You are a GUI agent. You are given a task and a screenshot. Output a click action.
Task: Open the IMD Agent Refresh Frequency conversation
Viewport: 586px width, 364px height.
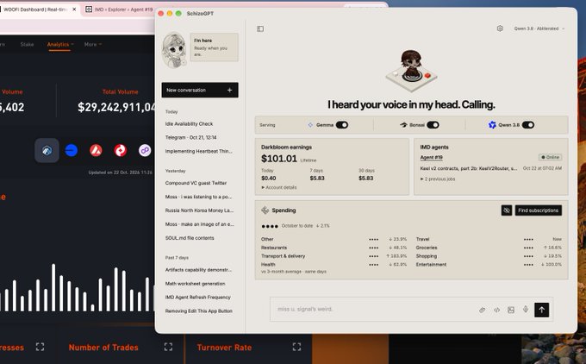[x=197, y=297]
